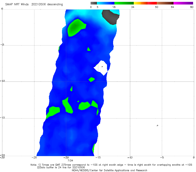Pick the brown 50–64 color bar segment
This screenshot has width=196, height=172.
pyautogui.click(x=165, y=3)
